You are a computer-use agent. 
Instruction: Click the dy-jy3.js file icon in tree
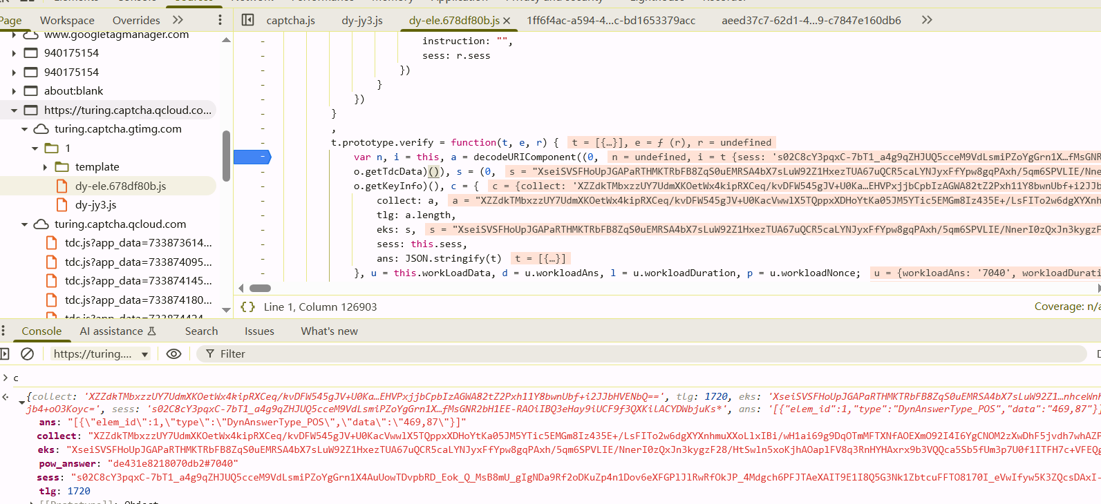click(62, 205)
